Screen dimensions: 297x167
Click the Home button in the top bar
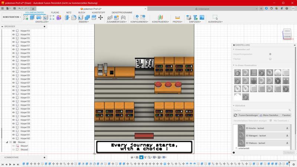tap(33, 9)
